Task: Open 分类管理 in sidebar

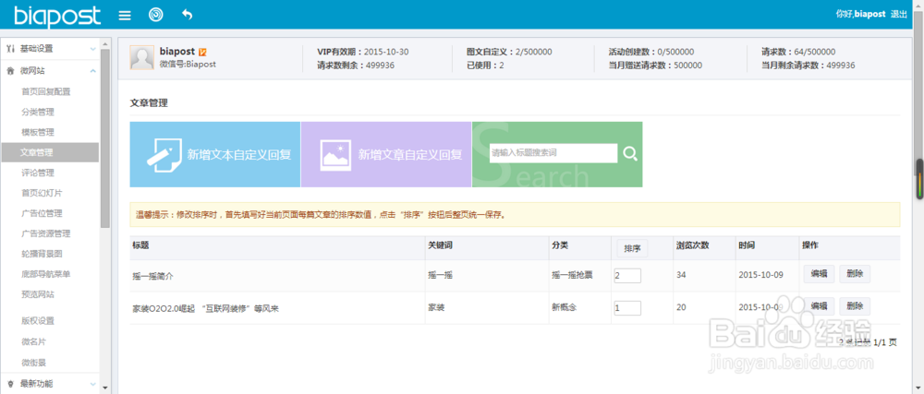Action: tap(38, 112)
